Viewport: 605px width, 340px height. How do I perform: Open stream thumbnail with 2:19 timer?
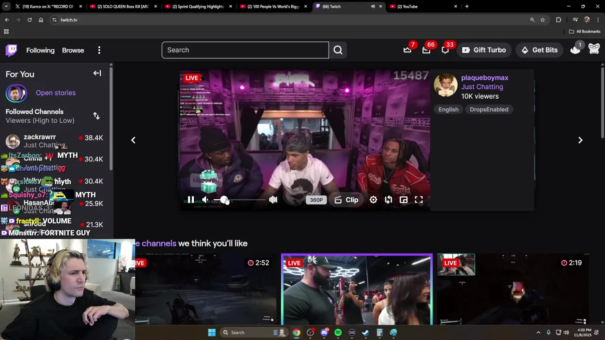click(513, 290)
